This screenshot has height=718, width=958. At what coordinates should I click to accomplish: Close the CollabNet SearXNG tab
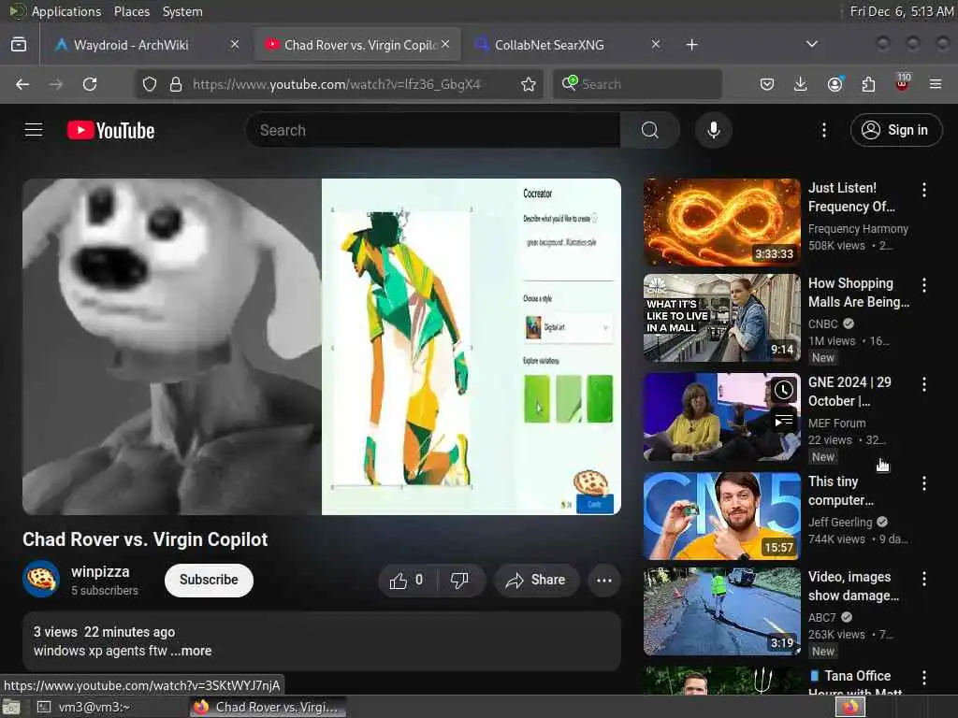pyautogui.click(x=656, y=45)
